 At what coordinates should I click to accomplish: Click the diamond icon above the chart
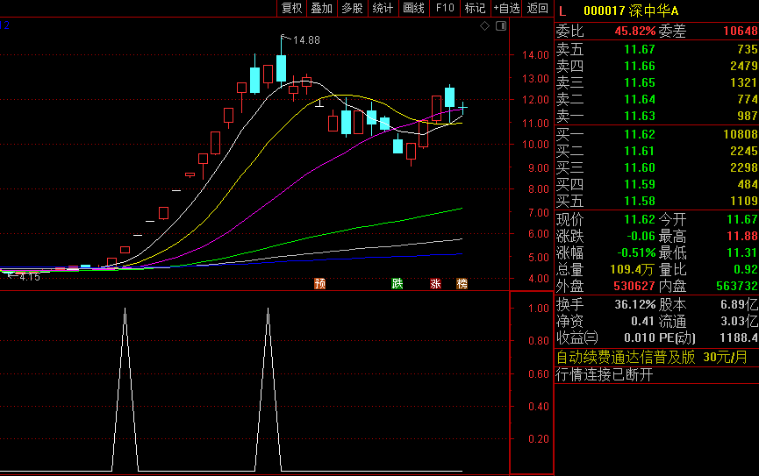coord(485,26)
